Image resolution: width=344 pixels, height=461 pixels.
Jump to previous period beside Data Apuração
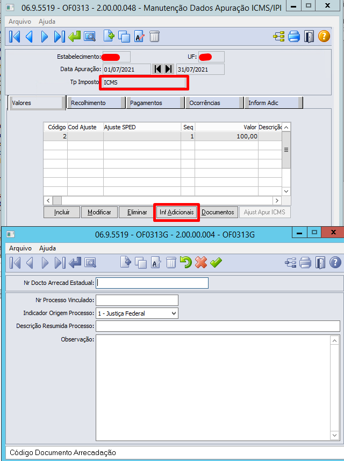(x=157, y=69)
